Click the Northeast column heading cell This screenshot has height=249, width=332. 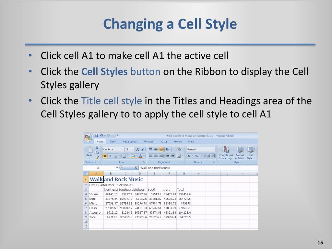point(111,190)
